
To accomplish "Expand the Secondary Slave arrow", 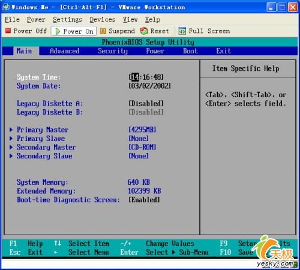I will tap(11, 156).
